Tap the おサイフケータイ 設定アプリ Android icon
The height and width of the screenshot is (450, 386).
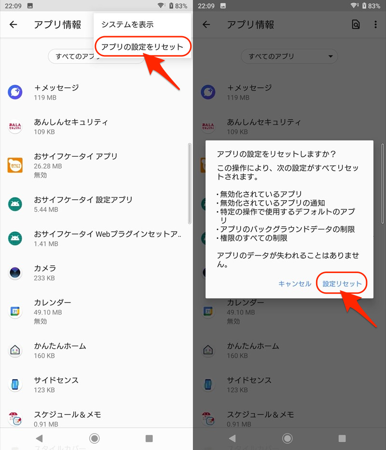click(x=15, y=204)
